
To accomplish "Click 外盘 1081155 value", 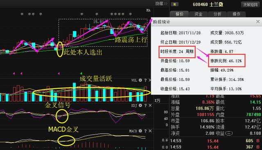I will tap(192, 114).
